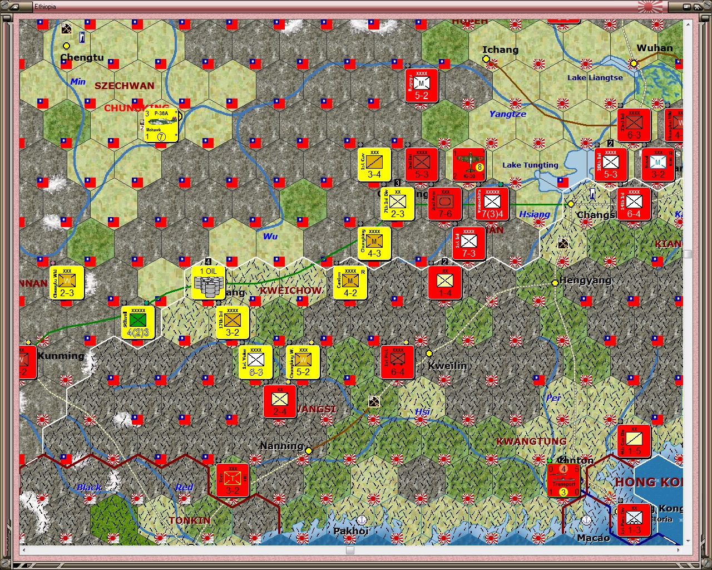The image size is (712, 570).
Task: Select the yellow 1st Yoke 6-3 army
Action: tap(256, 362)
